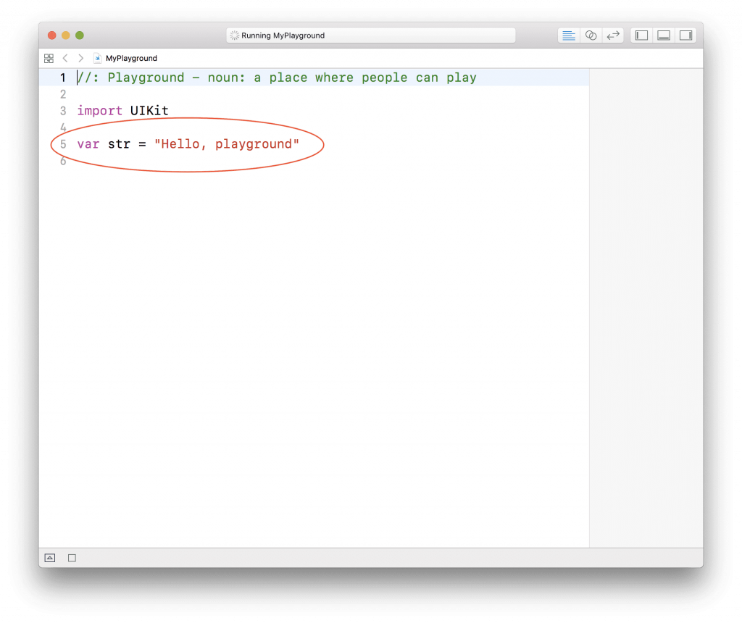Click the Running MyPlayground status field

point(370,35)
